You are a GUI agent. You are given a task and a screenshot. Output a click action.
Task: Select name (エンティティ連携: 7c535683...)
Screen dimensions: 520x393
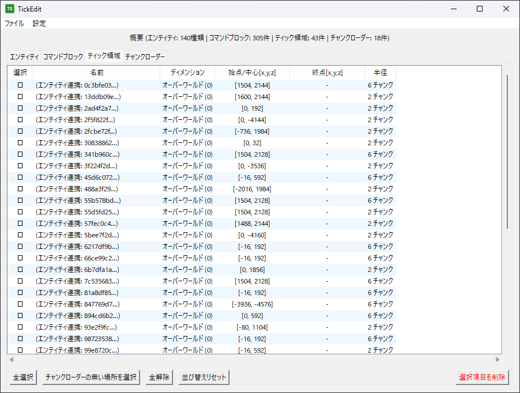pos(77,281)
